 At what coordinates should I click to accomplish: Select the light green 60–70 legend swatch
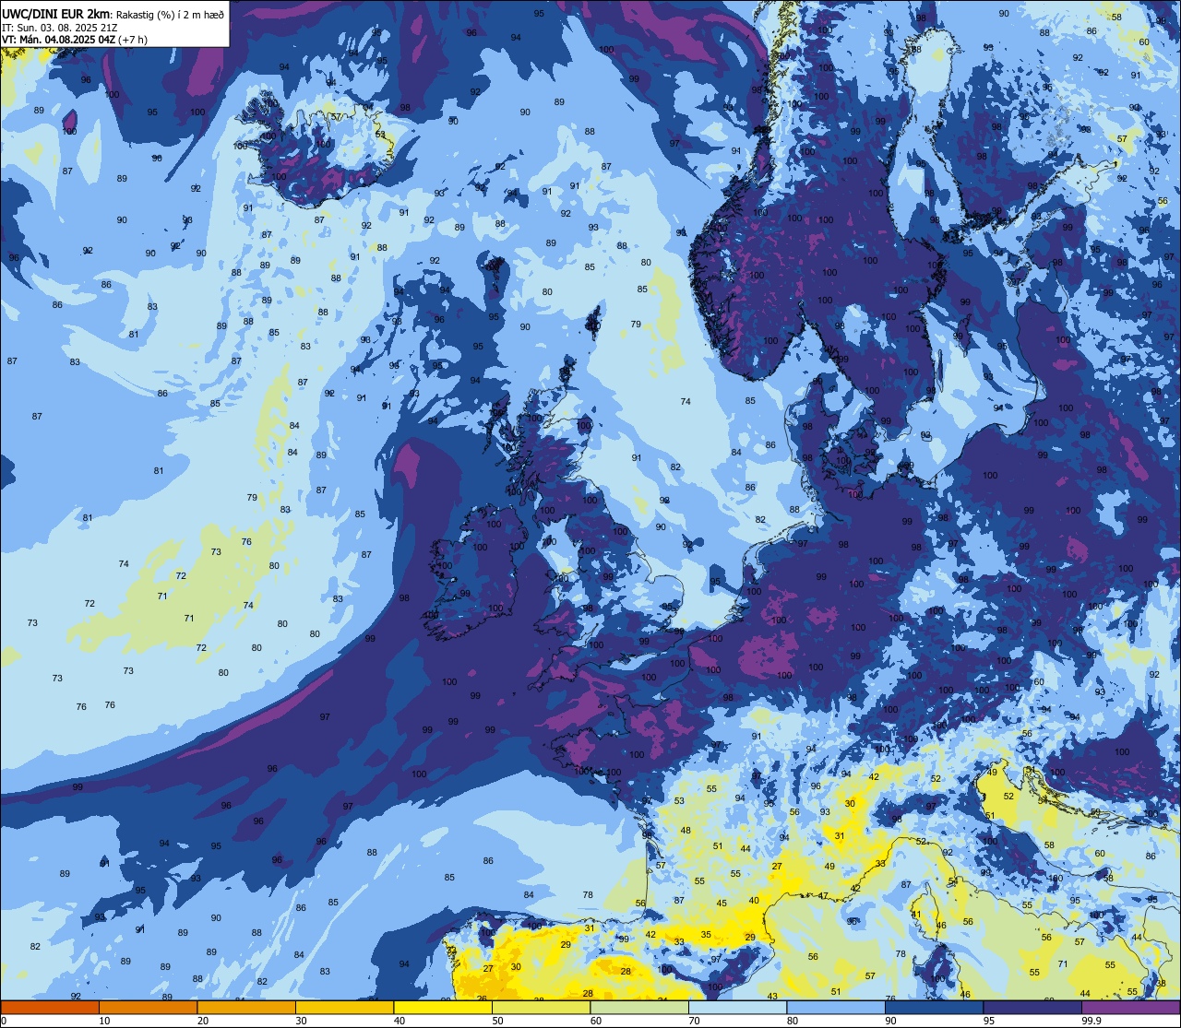pos(639,1007)
